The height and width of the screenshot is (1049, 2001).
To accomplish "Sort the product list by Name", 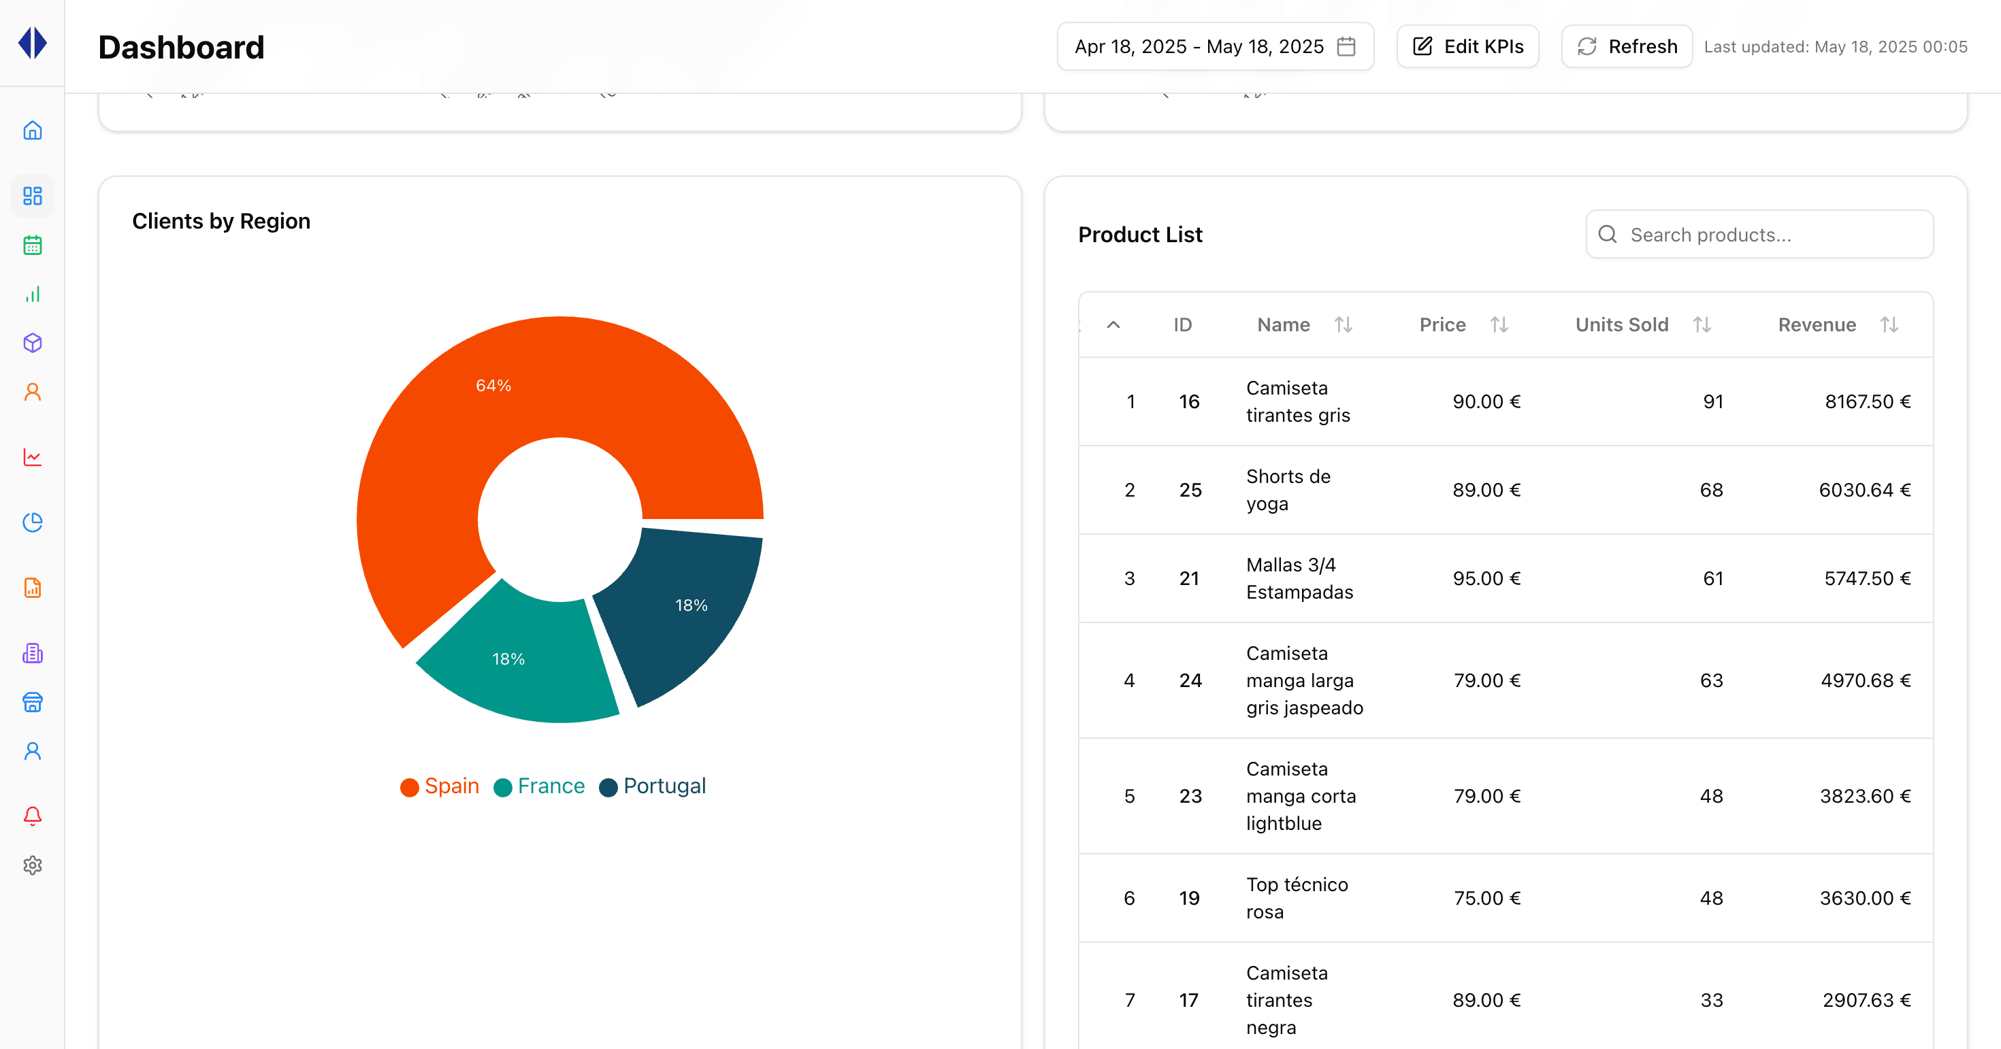I will tap(1344, 324).
